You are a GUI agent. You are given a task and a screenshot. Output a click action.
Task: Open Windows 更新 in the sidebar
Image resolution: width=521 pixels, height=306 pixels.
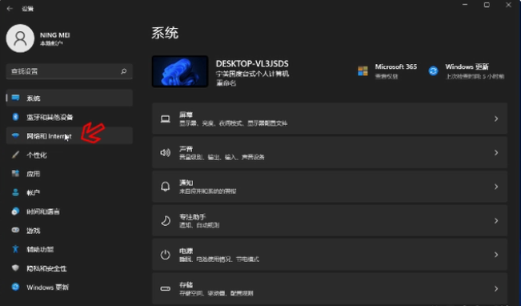click(x=70, y=287)
